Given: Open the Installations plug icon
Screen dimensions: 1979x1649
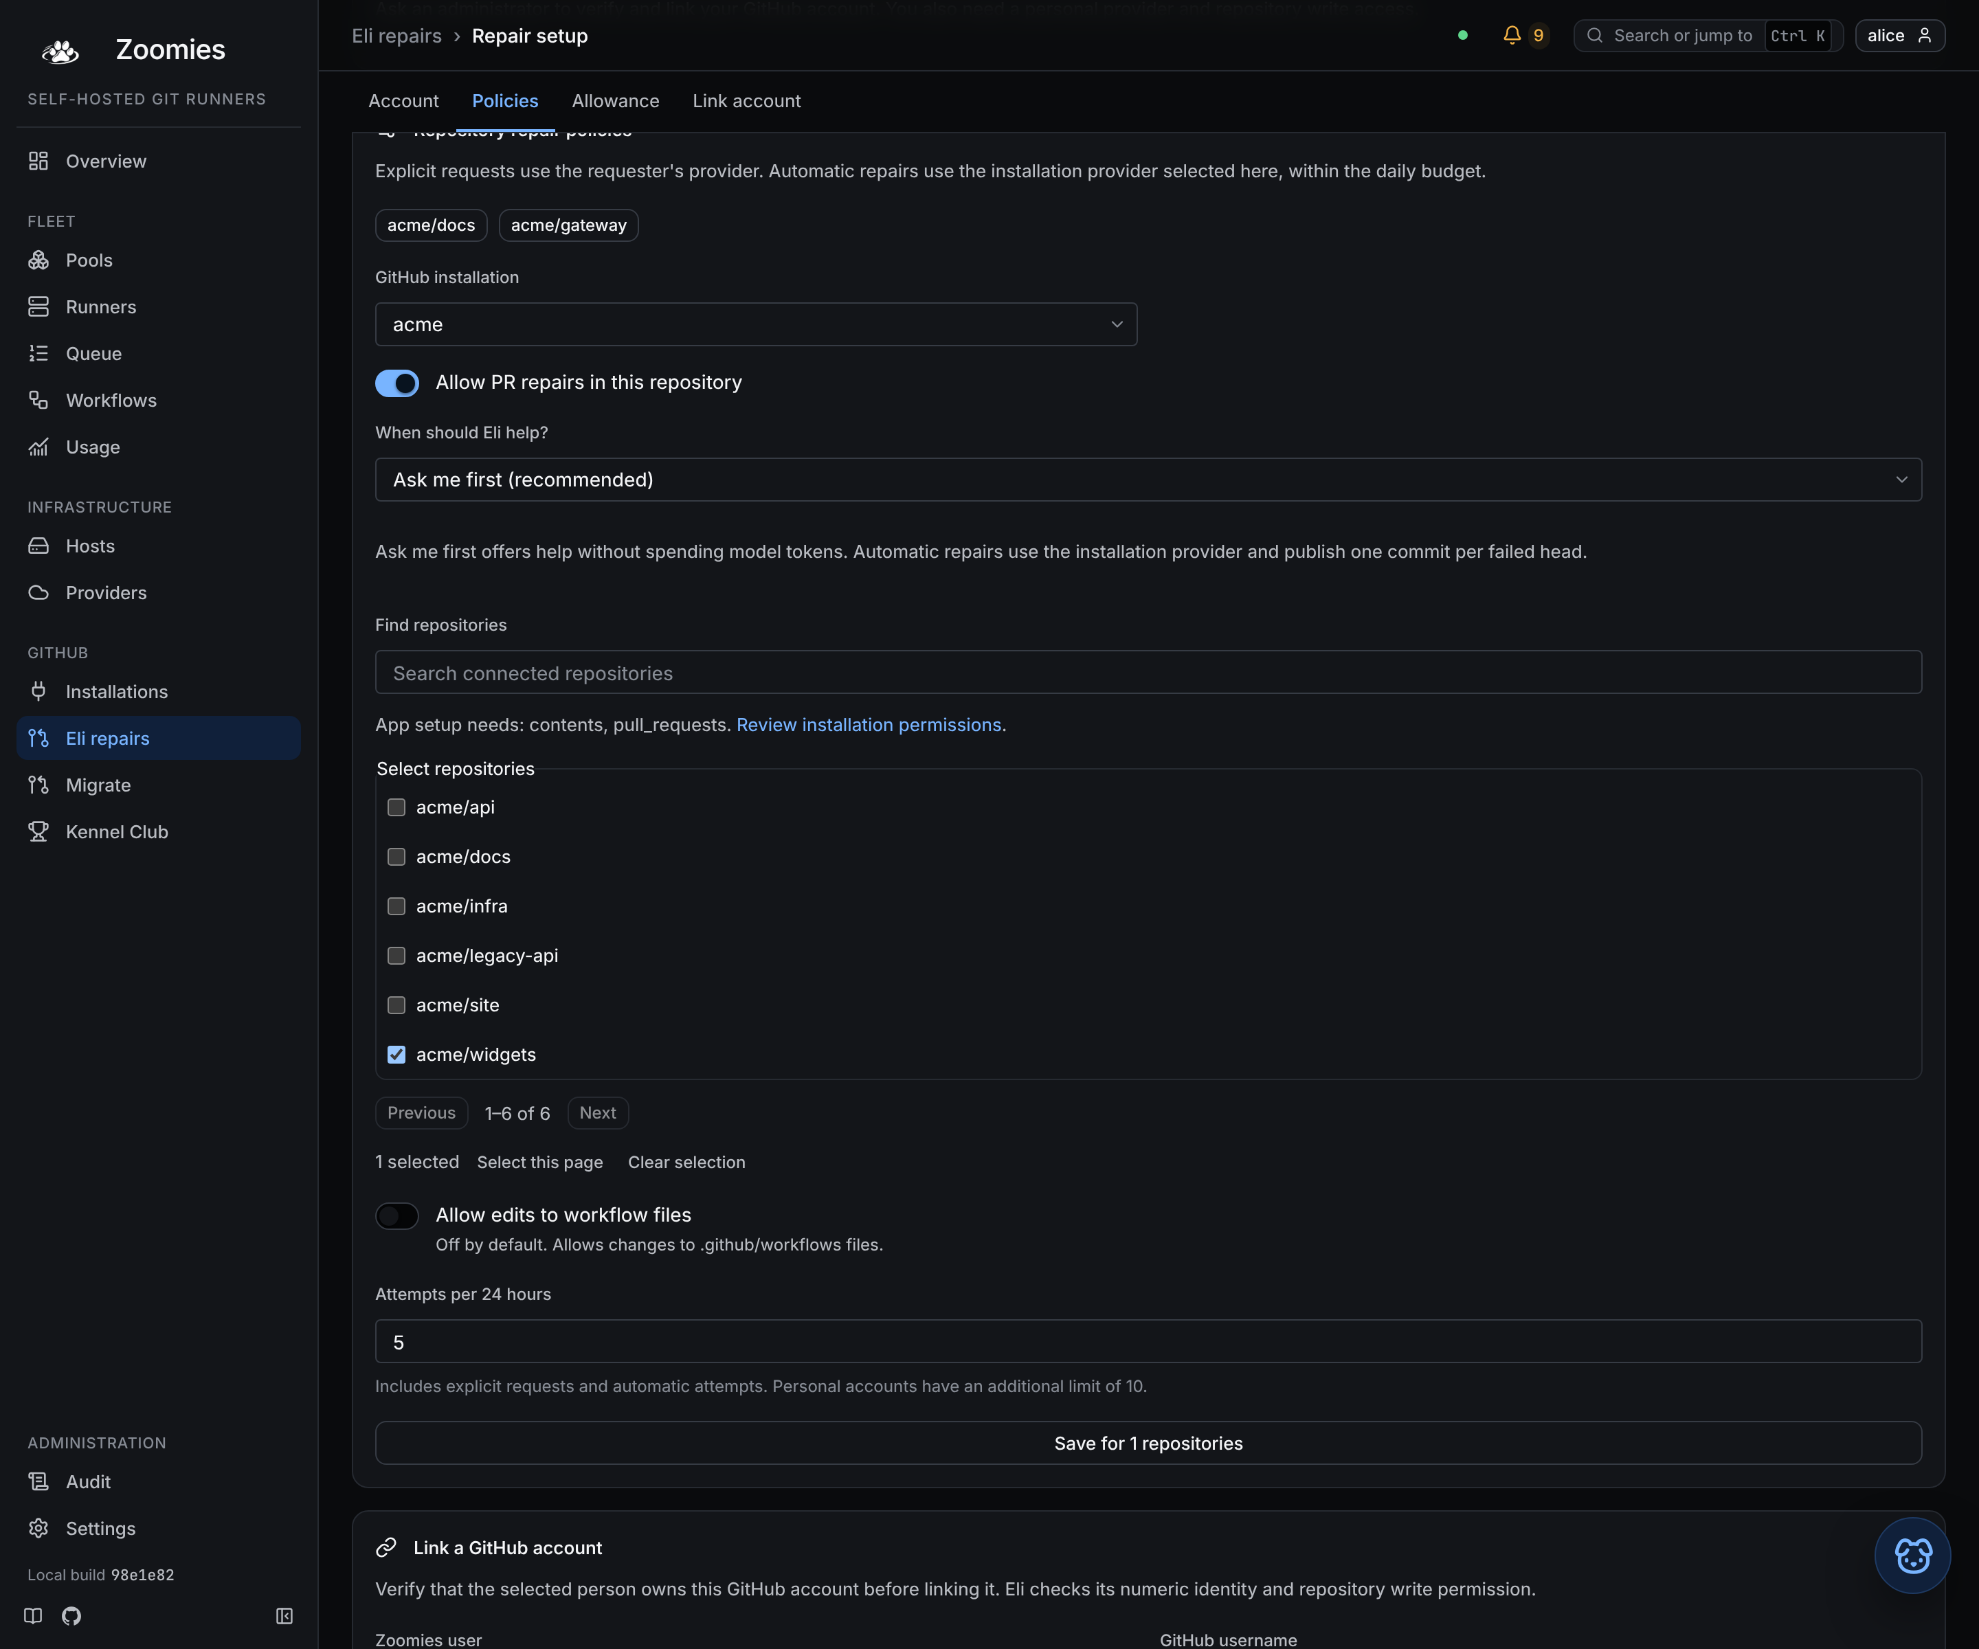Looking at the screenshot, I should 38,692.
